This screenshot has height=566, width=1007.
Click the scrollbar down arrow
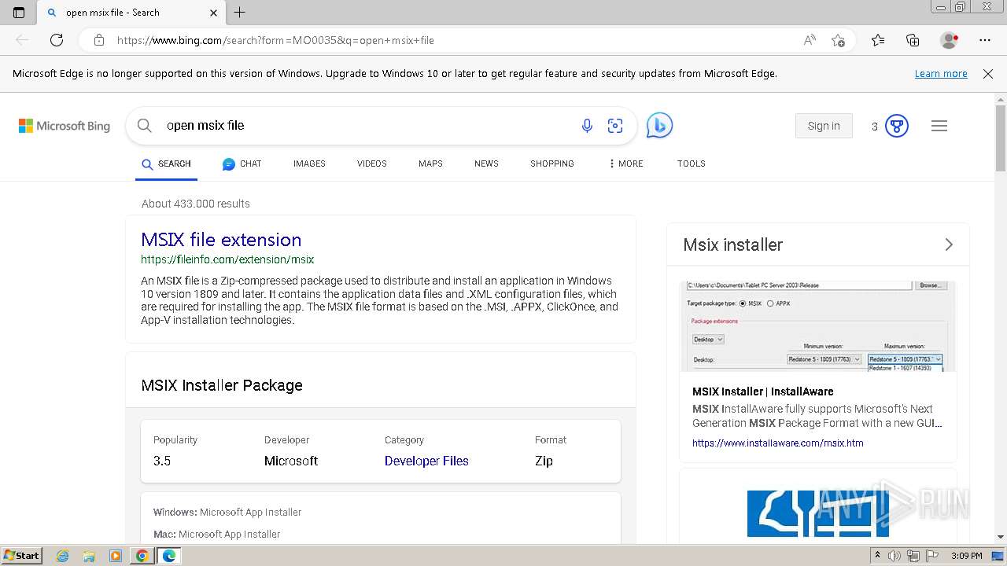(1001, 537)
